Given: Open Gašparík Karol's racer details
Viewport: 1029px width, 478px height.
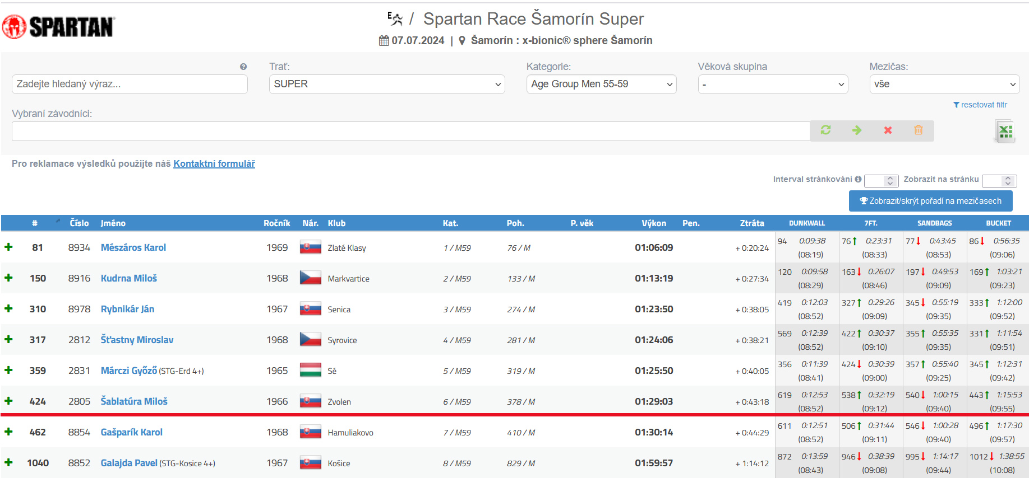Looking at the screenshot, I should click(x=132, y=432).
